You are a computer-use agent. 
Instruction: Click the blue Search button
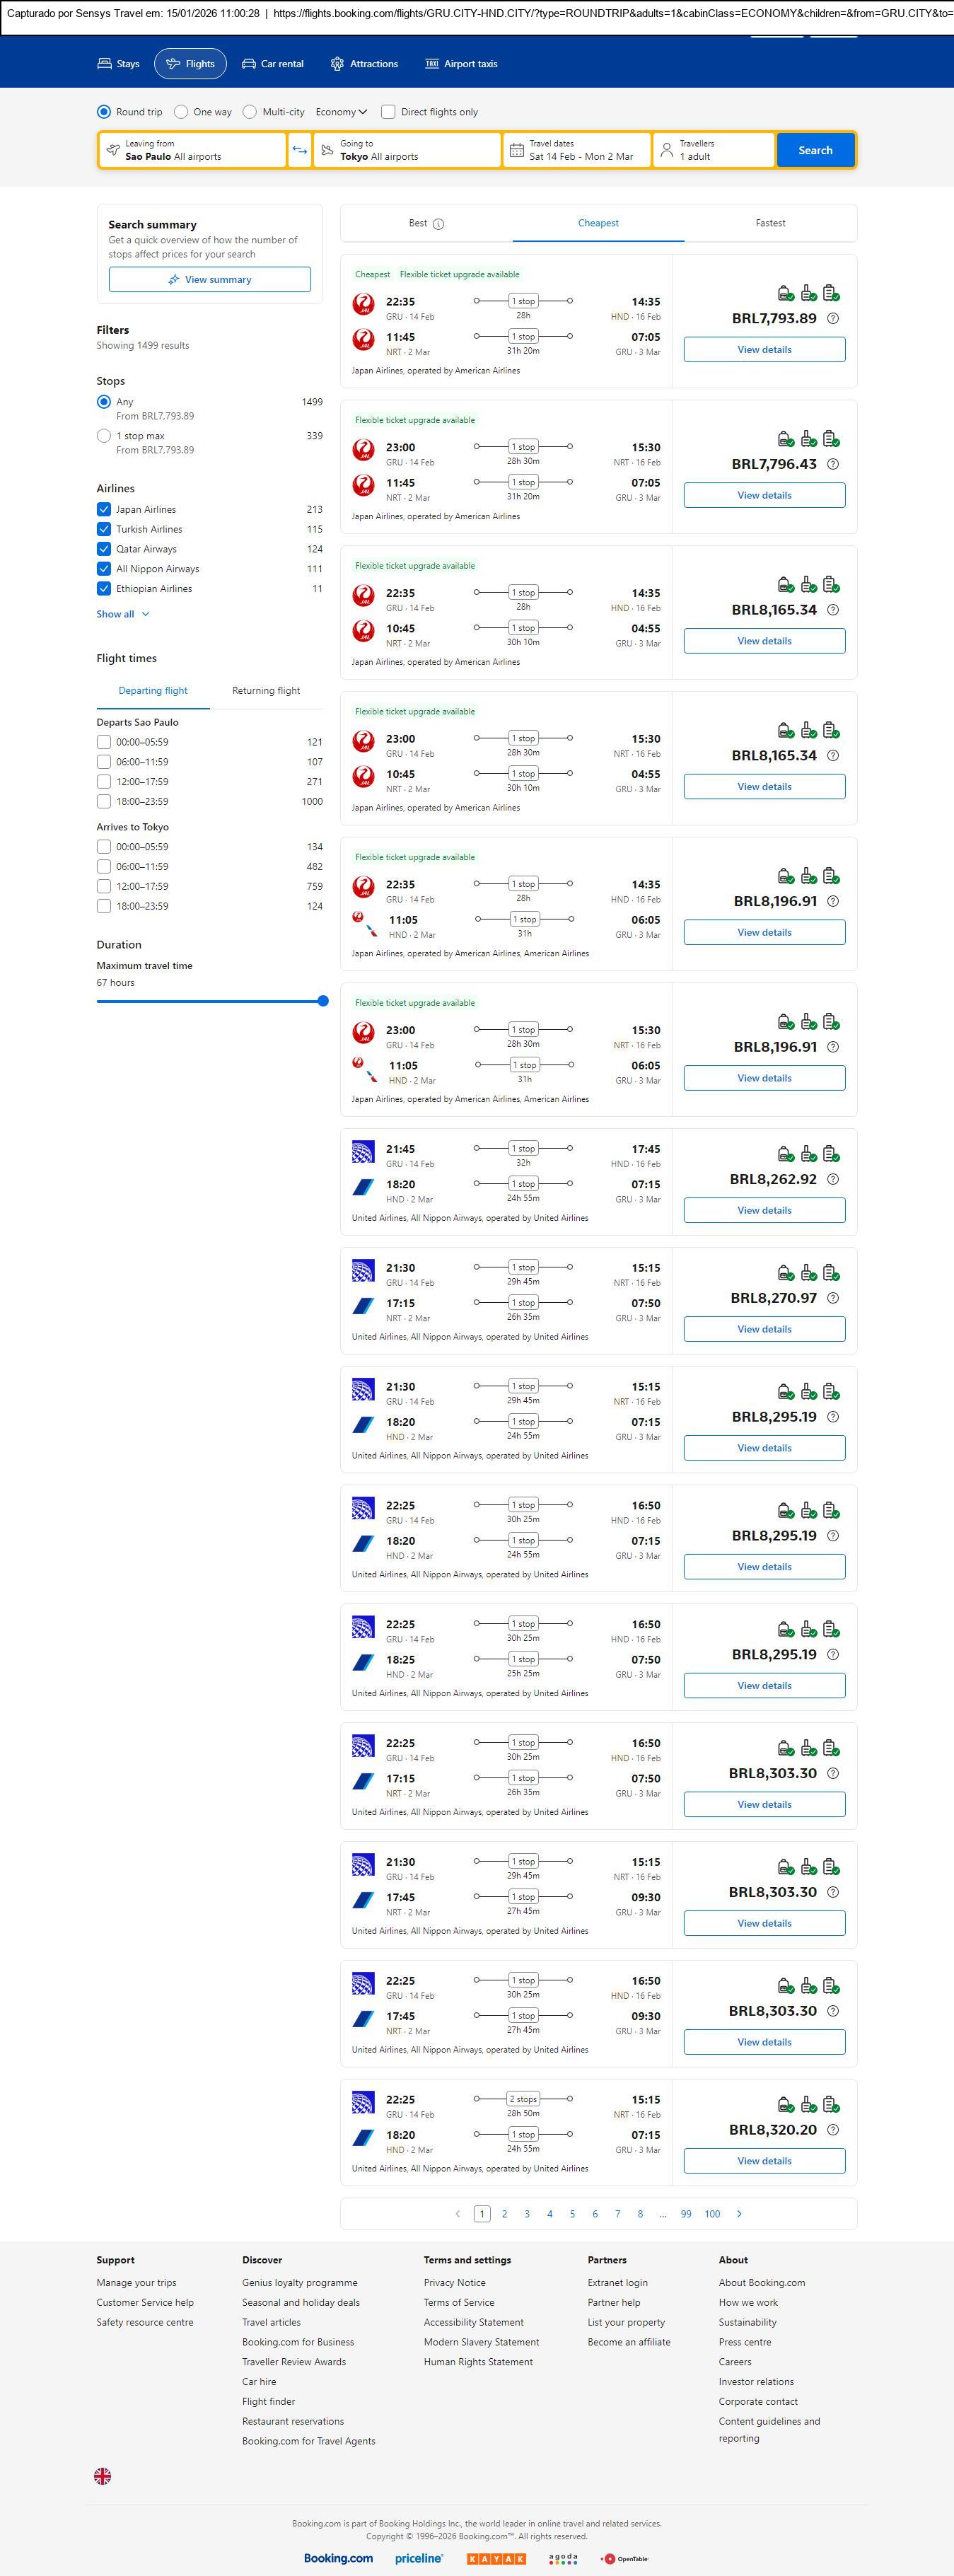(815, 150)
